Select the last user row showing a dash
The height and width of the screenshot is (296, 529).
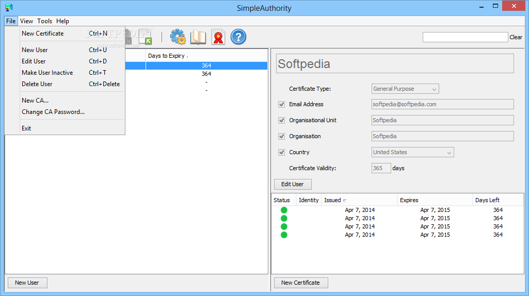[x=196, y=90]
